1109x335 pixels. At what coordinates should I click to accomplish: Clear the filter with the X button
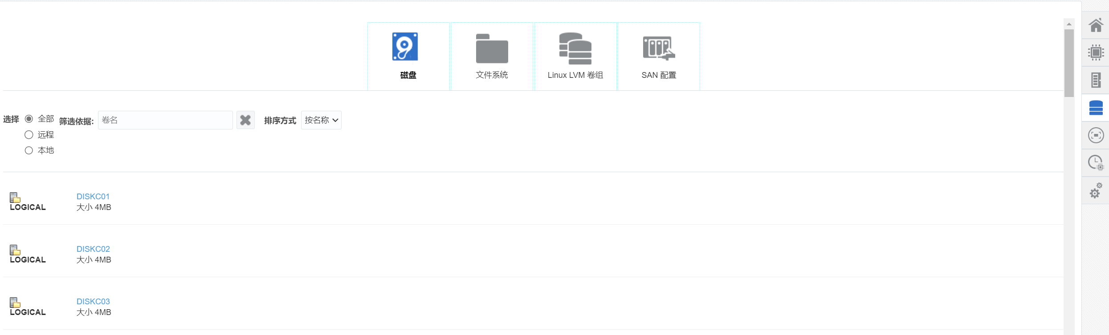tap(245, 120)
